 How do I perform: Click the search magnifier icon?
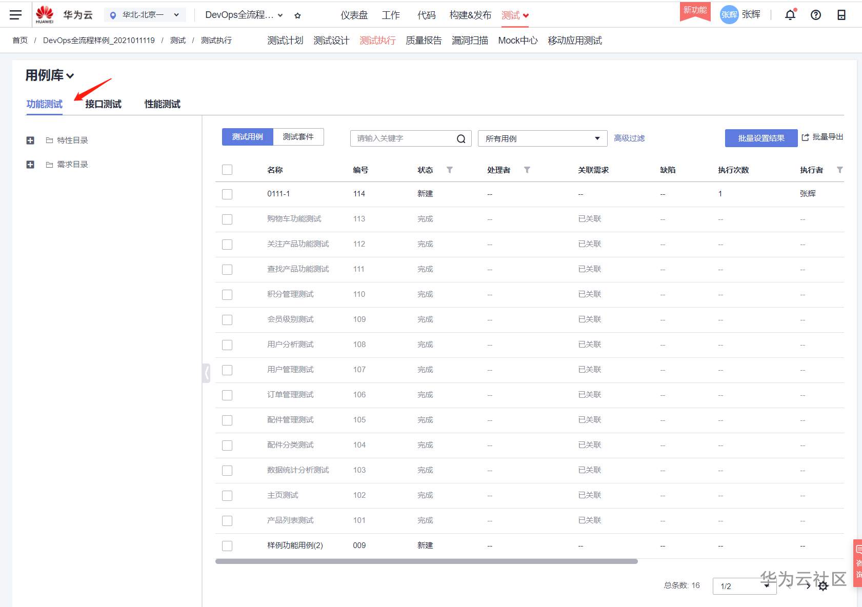[461, 138]
